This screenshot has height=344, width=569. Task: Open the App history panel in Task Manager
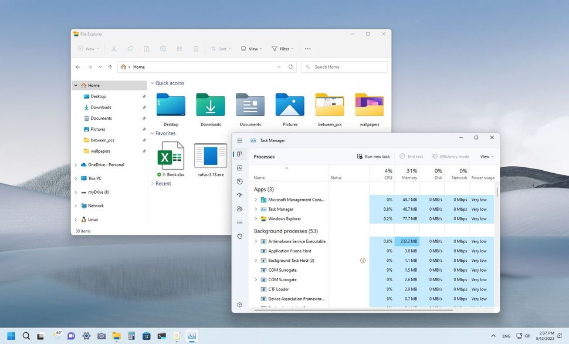point(239,181)
